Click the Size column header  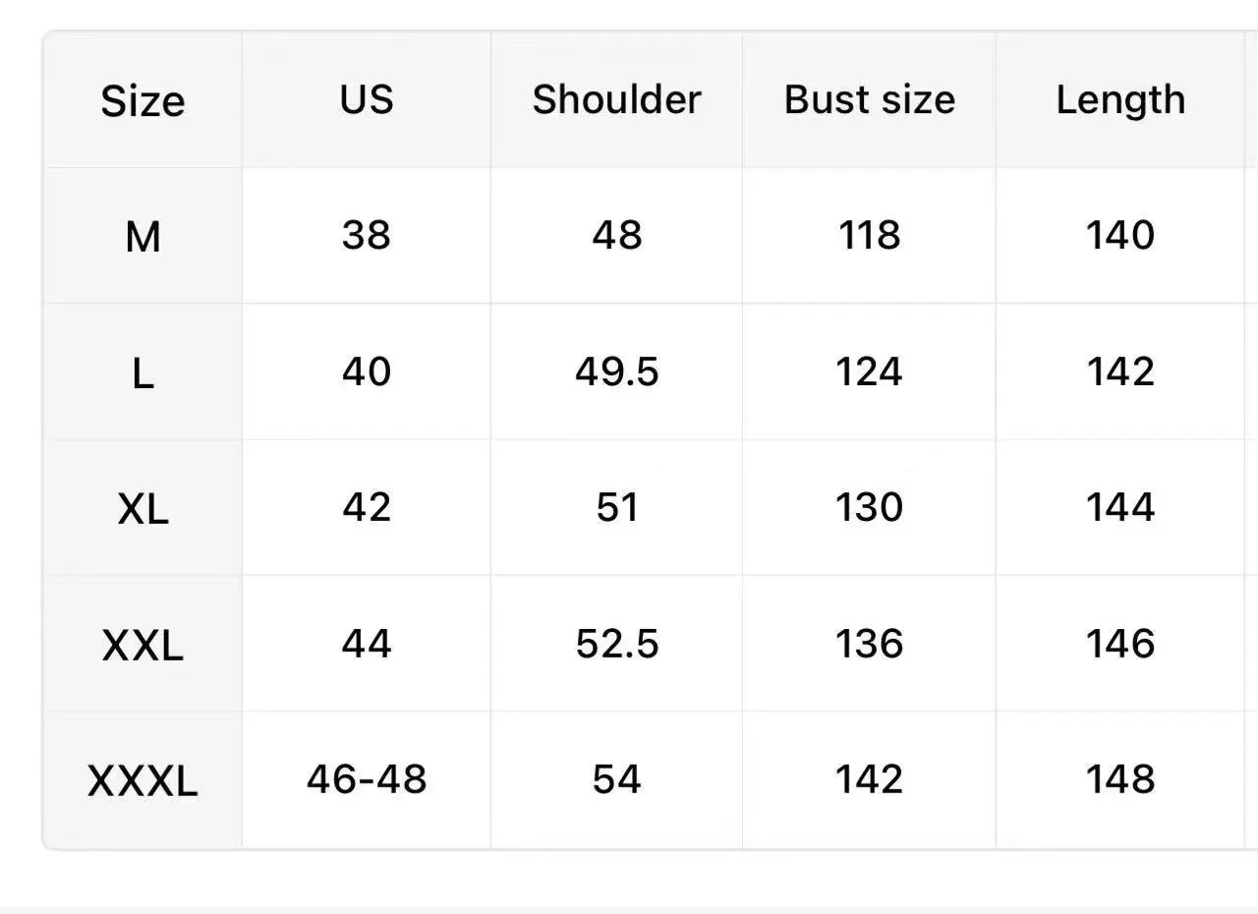point(143,101)
